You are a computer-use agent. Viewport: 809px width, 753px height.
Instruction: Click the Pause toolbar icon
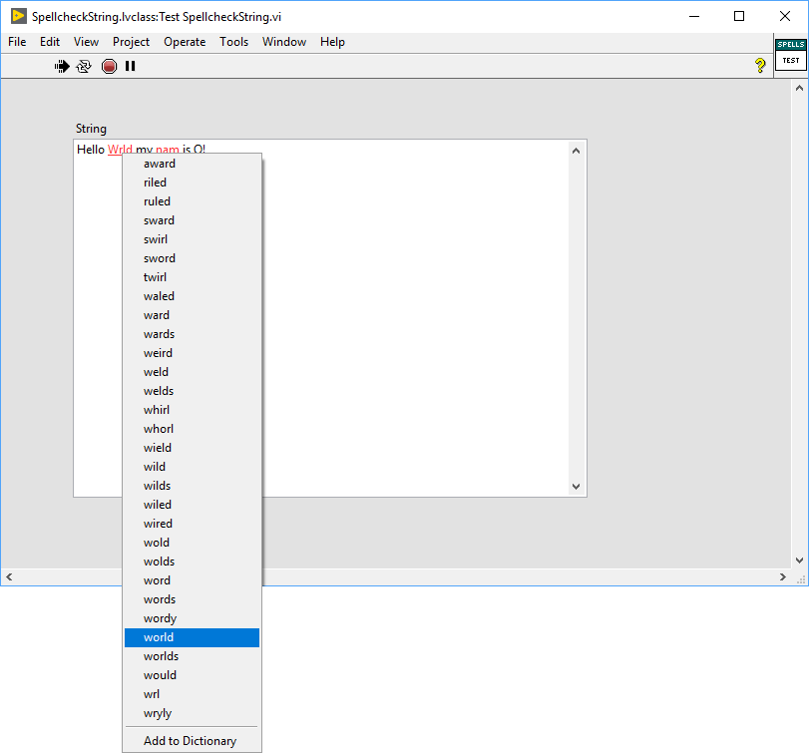[130, 66]
